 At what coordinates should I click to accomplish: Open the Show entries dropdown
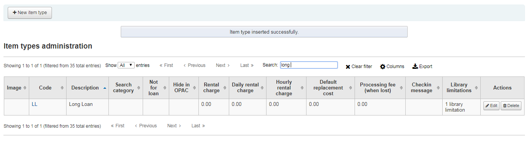coord(126,65)
